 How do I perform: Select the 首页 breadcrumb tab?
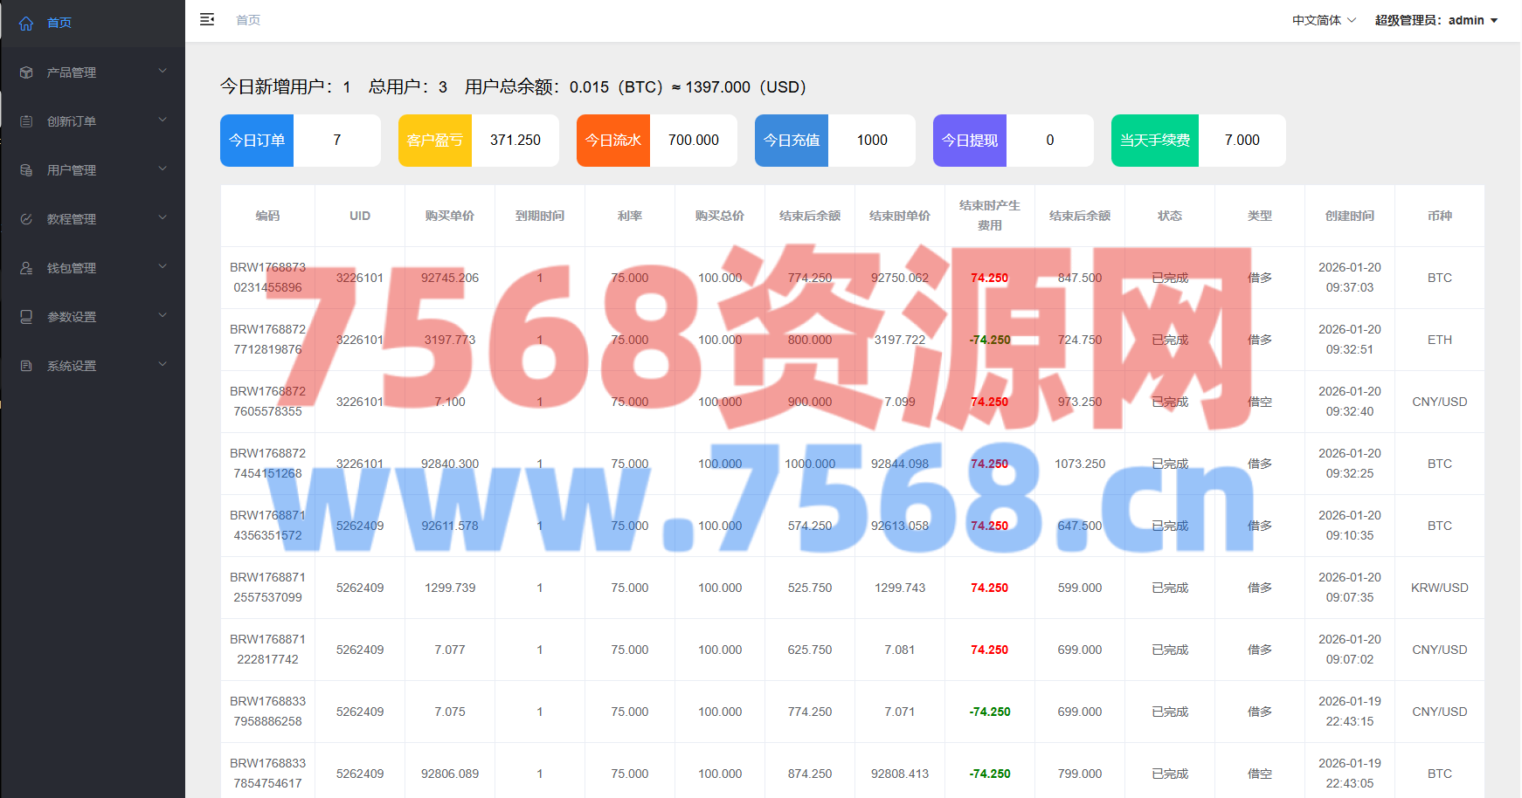click(248, 20)
